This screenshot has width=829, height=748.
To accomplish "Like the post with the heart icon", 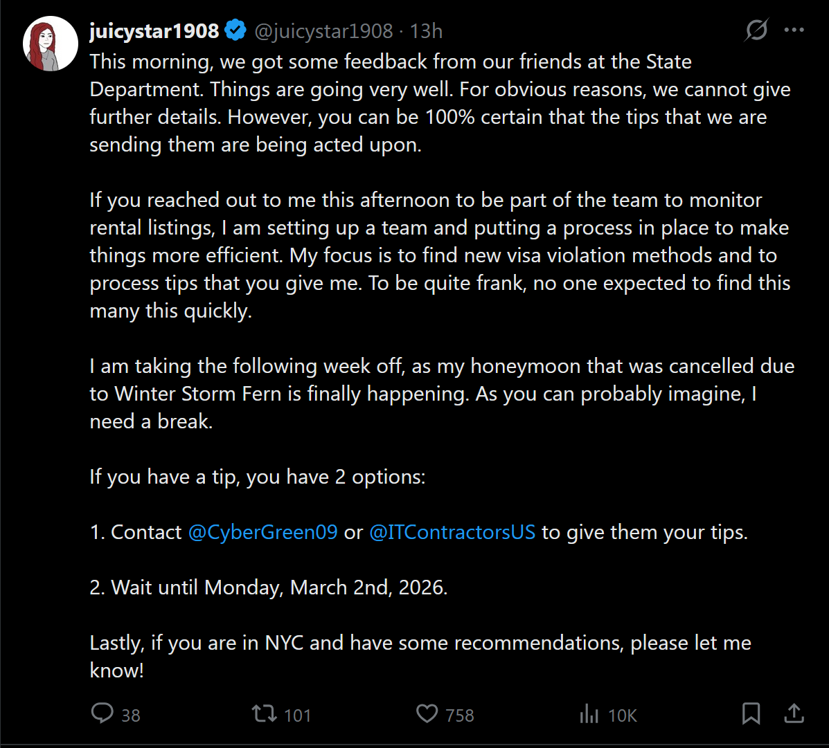I will pyautogui.click(x=427, y=713).
